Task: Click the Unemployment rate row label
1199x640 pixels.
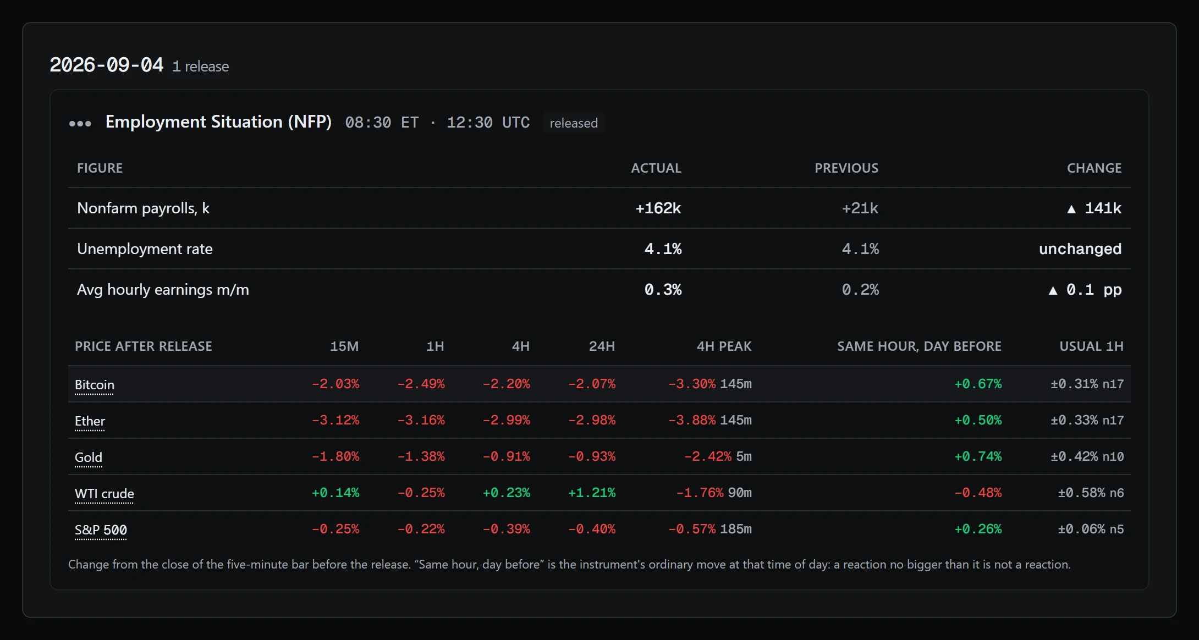Action: pos(145,249)
